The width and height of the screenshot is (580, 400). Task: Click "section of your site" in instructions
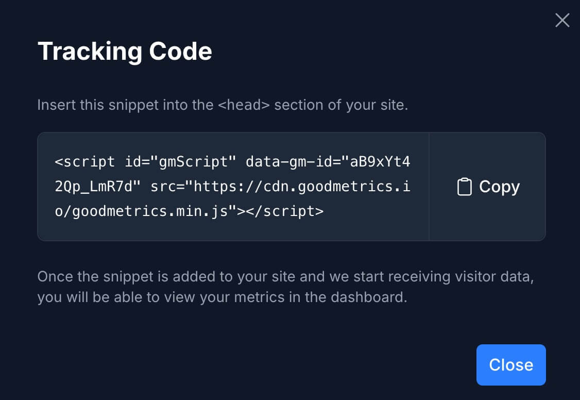coord(341,105)
